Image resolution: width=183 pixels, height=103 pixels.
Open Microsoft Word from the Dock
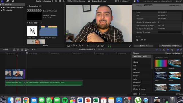(80, 100)
